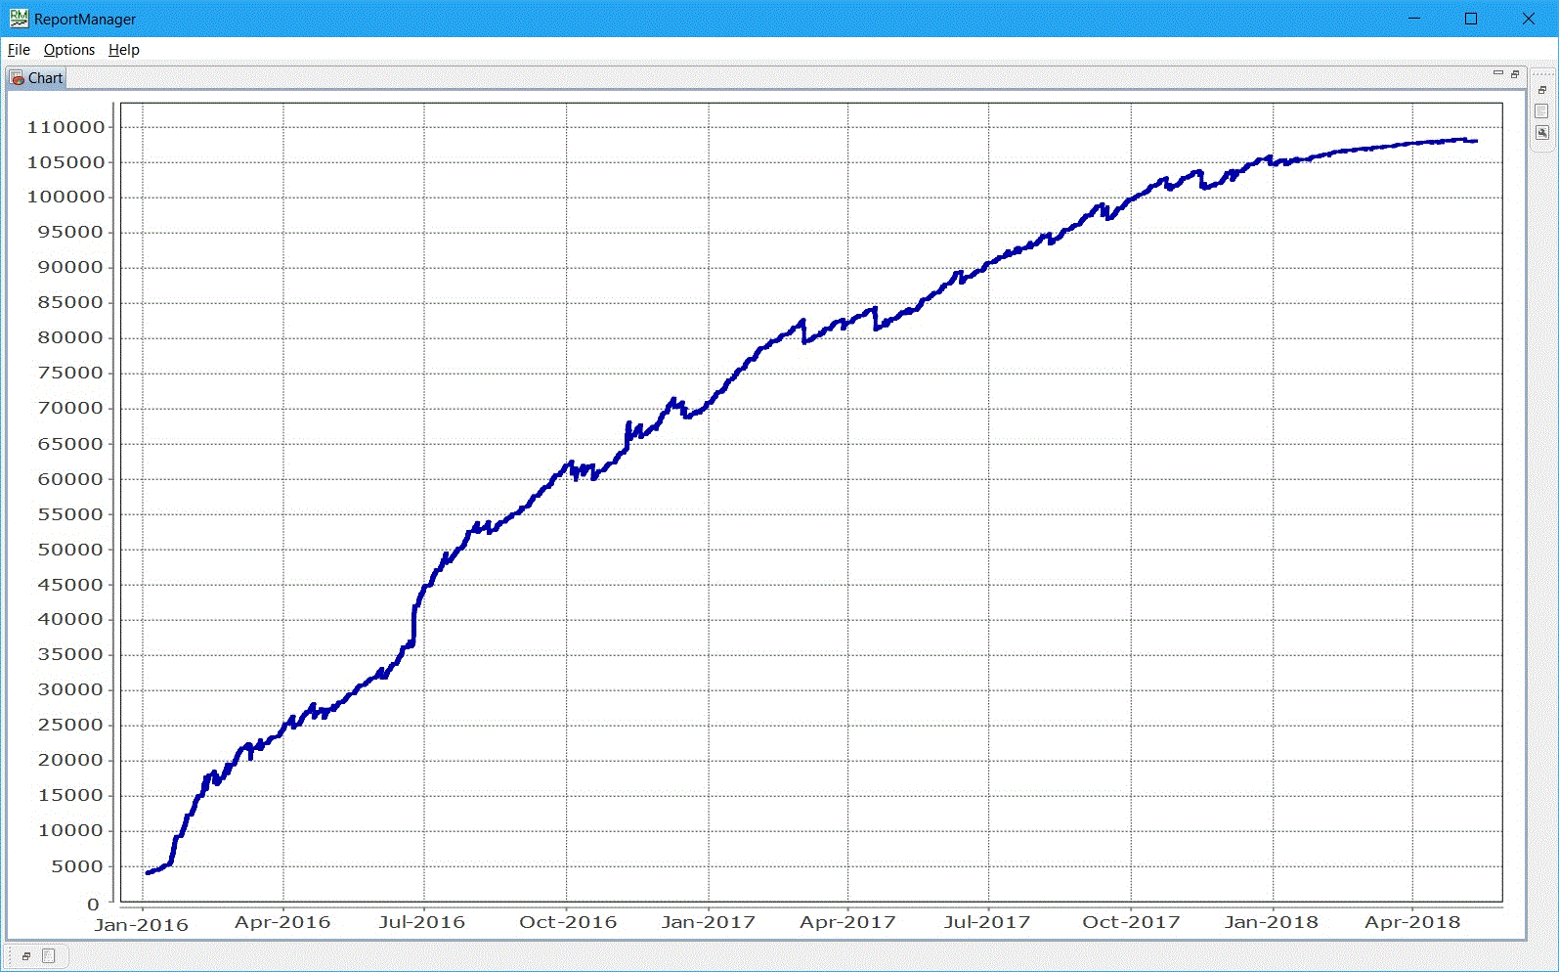Click the Oct-2017 axis label
Image resolution: width=1559 pixels, height=972 pixels.
pyautogui.click(x=1131, y=922)
